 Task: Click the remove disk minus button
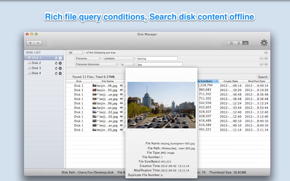(38, 43)
